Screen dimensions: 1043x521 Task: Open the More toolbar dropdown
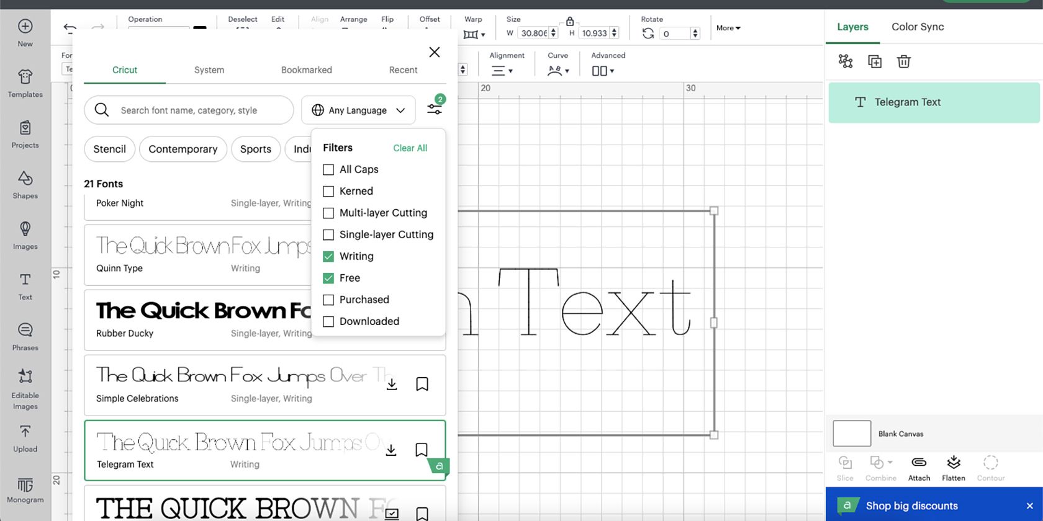click(728, 28)
